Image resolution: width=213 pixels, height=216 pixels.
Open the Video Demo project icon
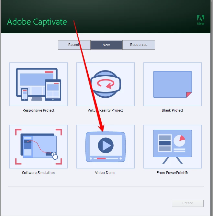click(x=106, y=146)
